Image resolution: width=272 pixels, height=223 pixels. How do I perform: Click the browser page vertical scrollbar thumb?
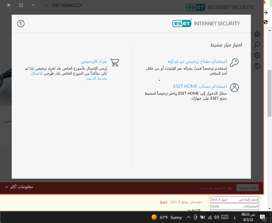269,93
